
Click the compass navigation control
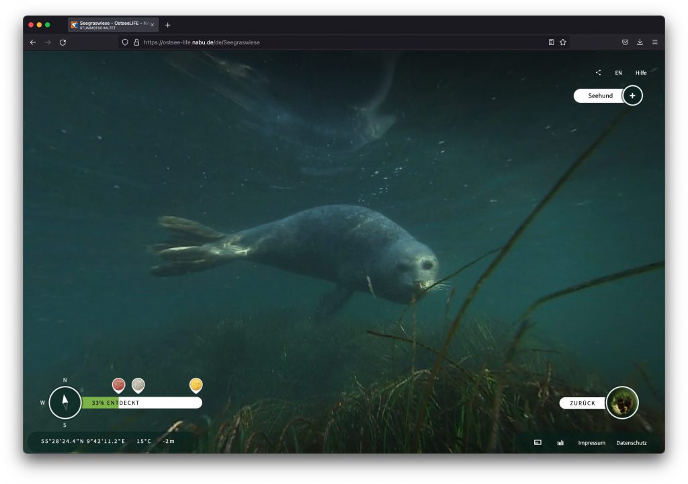tap(65, 402)
